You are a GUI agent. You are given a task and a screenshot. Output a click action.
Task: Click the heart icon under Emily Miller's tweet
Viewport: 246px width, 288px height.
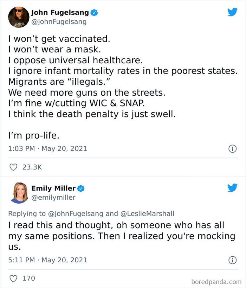point(13,278)
